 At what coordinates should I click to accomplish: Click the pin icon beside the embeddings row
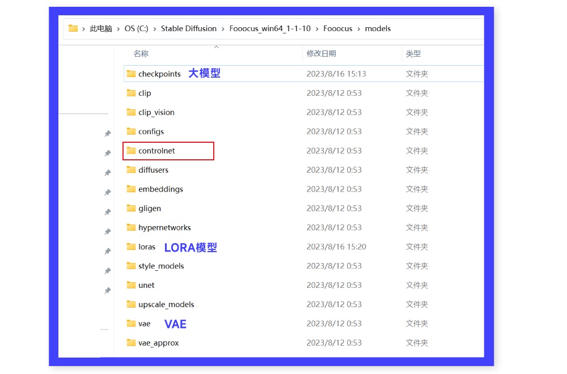point(107,192)
